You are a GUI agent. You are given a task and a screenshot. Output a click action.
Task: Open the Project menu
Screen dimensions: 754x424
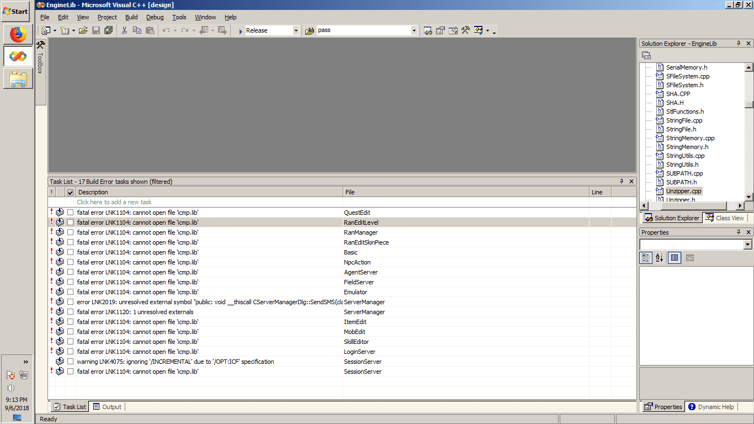pos(107,17)
